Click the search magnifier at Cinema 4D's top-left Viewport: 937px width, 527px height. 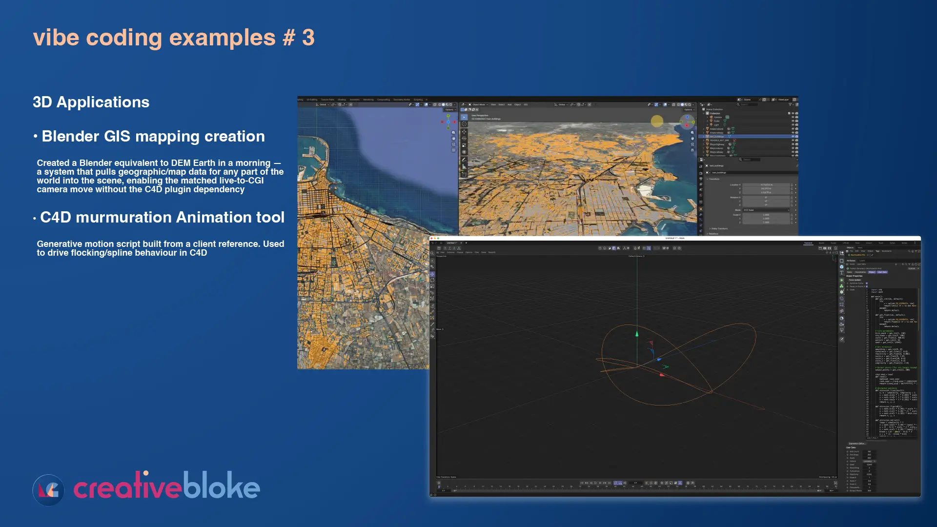pos(432,254)
